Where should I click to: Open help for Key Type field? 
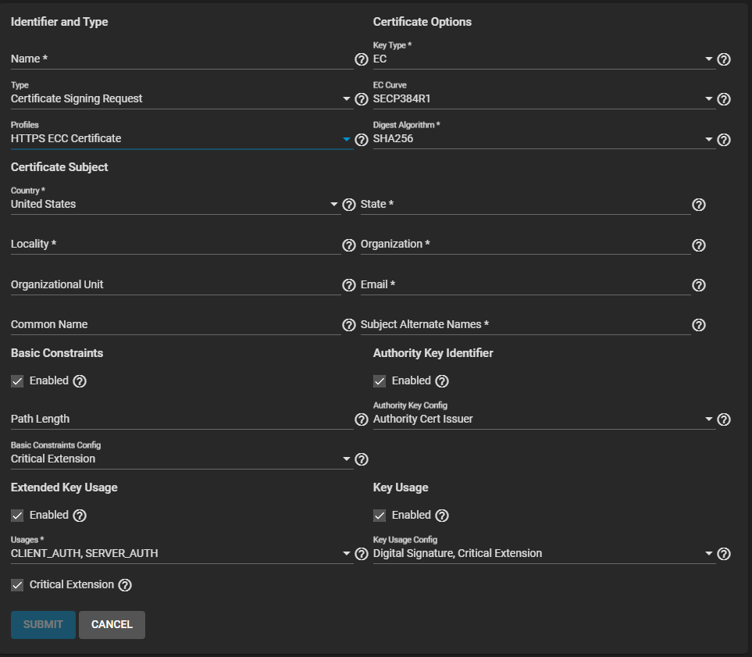pos(724,59)
